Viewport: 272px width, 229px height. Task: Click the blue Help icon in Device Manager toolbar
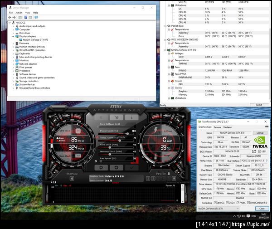[x=26, y=17]
